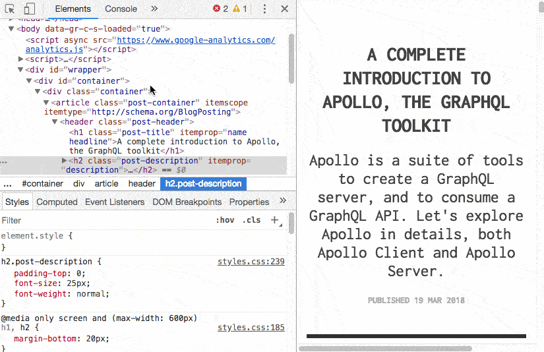544x352 pixels.
Task: Click the page's horizontal scrollbar
Action: [386, 348]
